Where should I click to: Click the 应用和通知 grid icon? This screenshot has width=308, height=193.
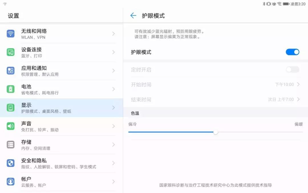pyautogui.click(x=11, y=71)
